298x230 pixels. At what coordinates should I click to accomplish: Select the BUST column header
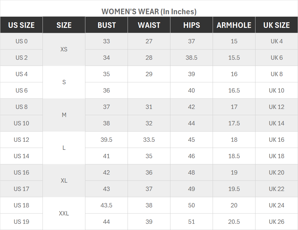point(106,25)
